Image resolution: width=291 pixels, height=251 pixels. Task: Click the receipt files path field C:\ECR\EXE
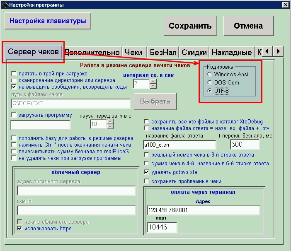(x=71, y=103)
